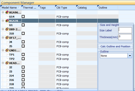The width and height of the screenshot is (135, 91).
Task: Click the Thickness(mm) input field
Action: click(125, 37)
